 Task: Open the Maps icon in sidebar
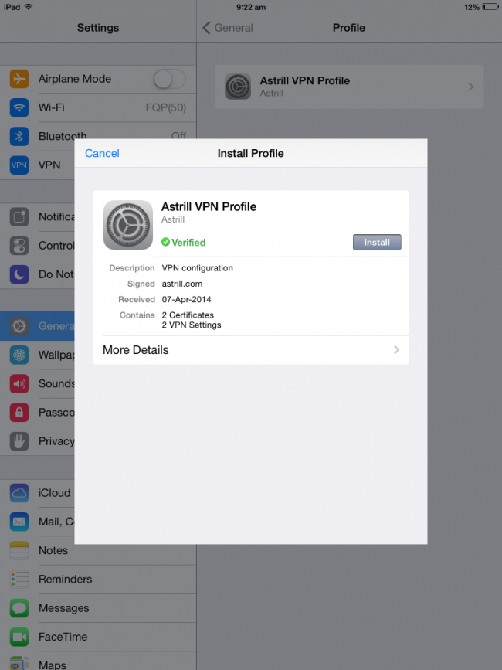tap(19, 662)
